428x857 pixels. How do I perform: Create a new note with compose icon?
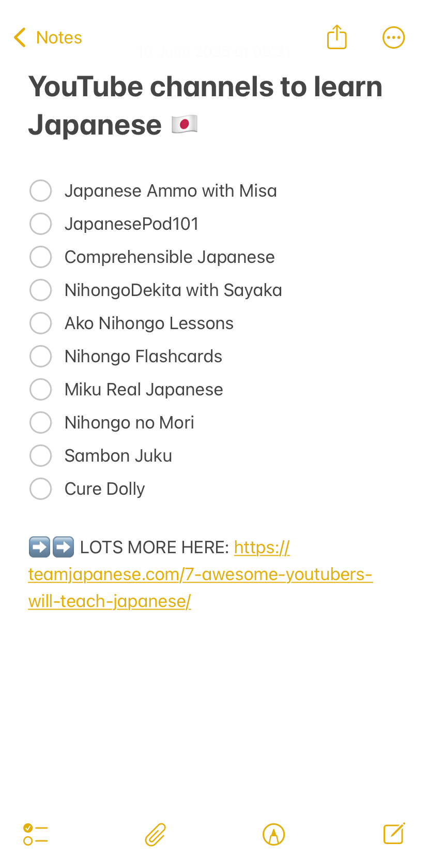pyautogui.click(x=394, y=834)
